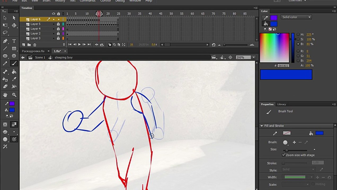Screen dimensions: 337x190
Task: Toggle Object Drawing mode option
Action: pos(5,124)
